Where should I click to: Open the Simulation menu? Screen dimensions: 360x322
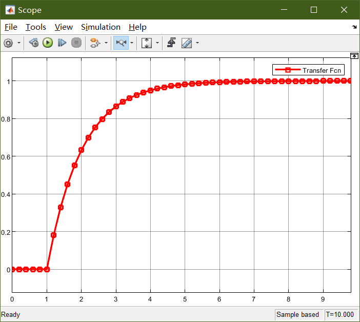(x=101, y=27)
